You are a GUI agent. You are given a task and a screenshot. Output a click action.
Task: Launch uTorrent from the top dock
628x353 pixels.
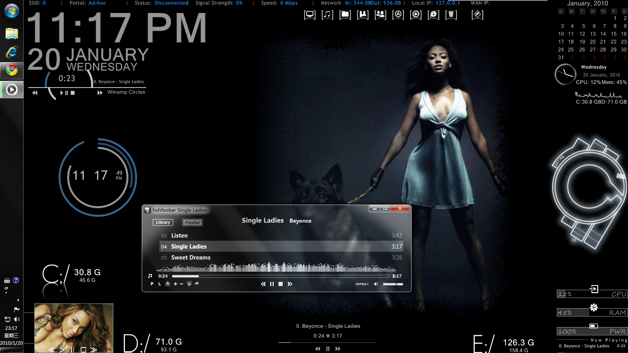pos(363,15)
